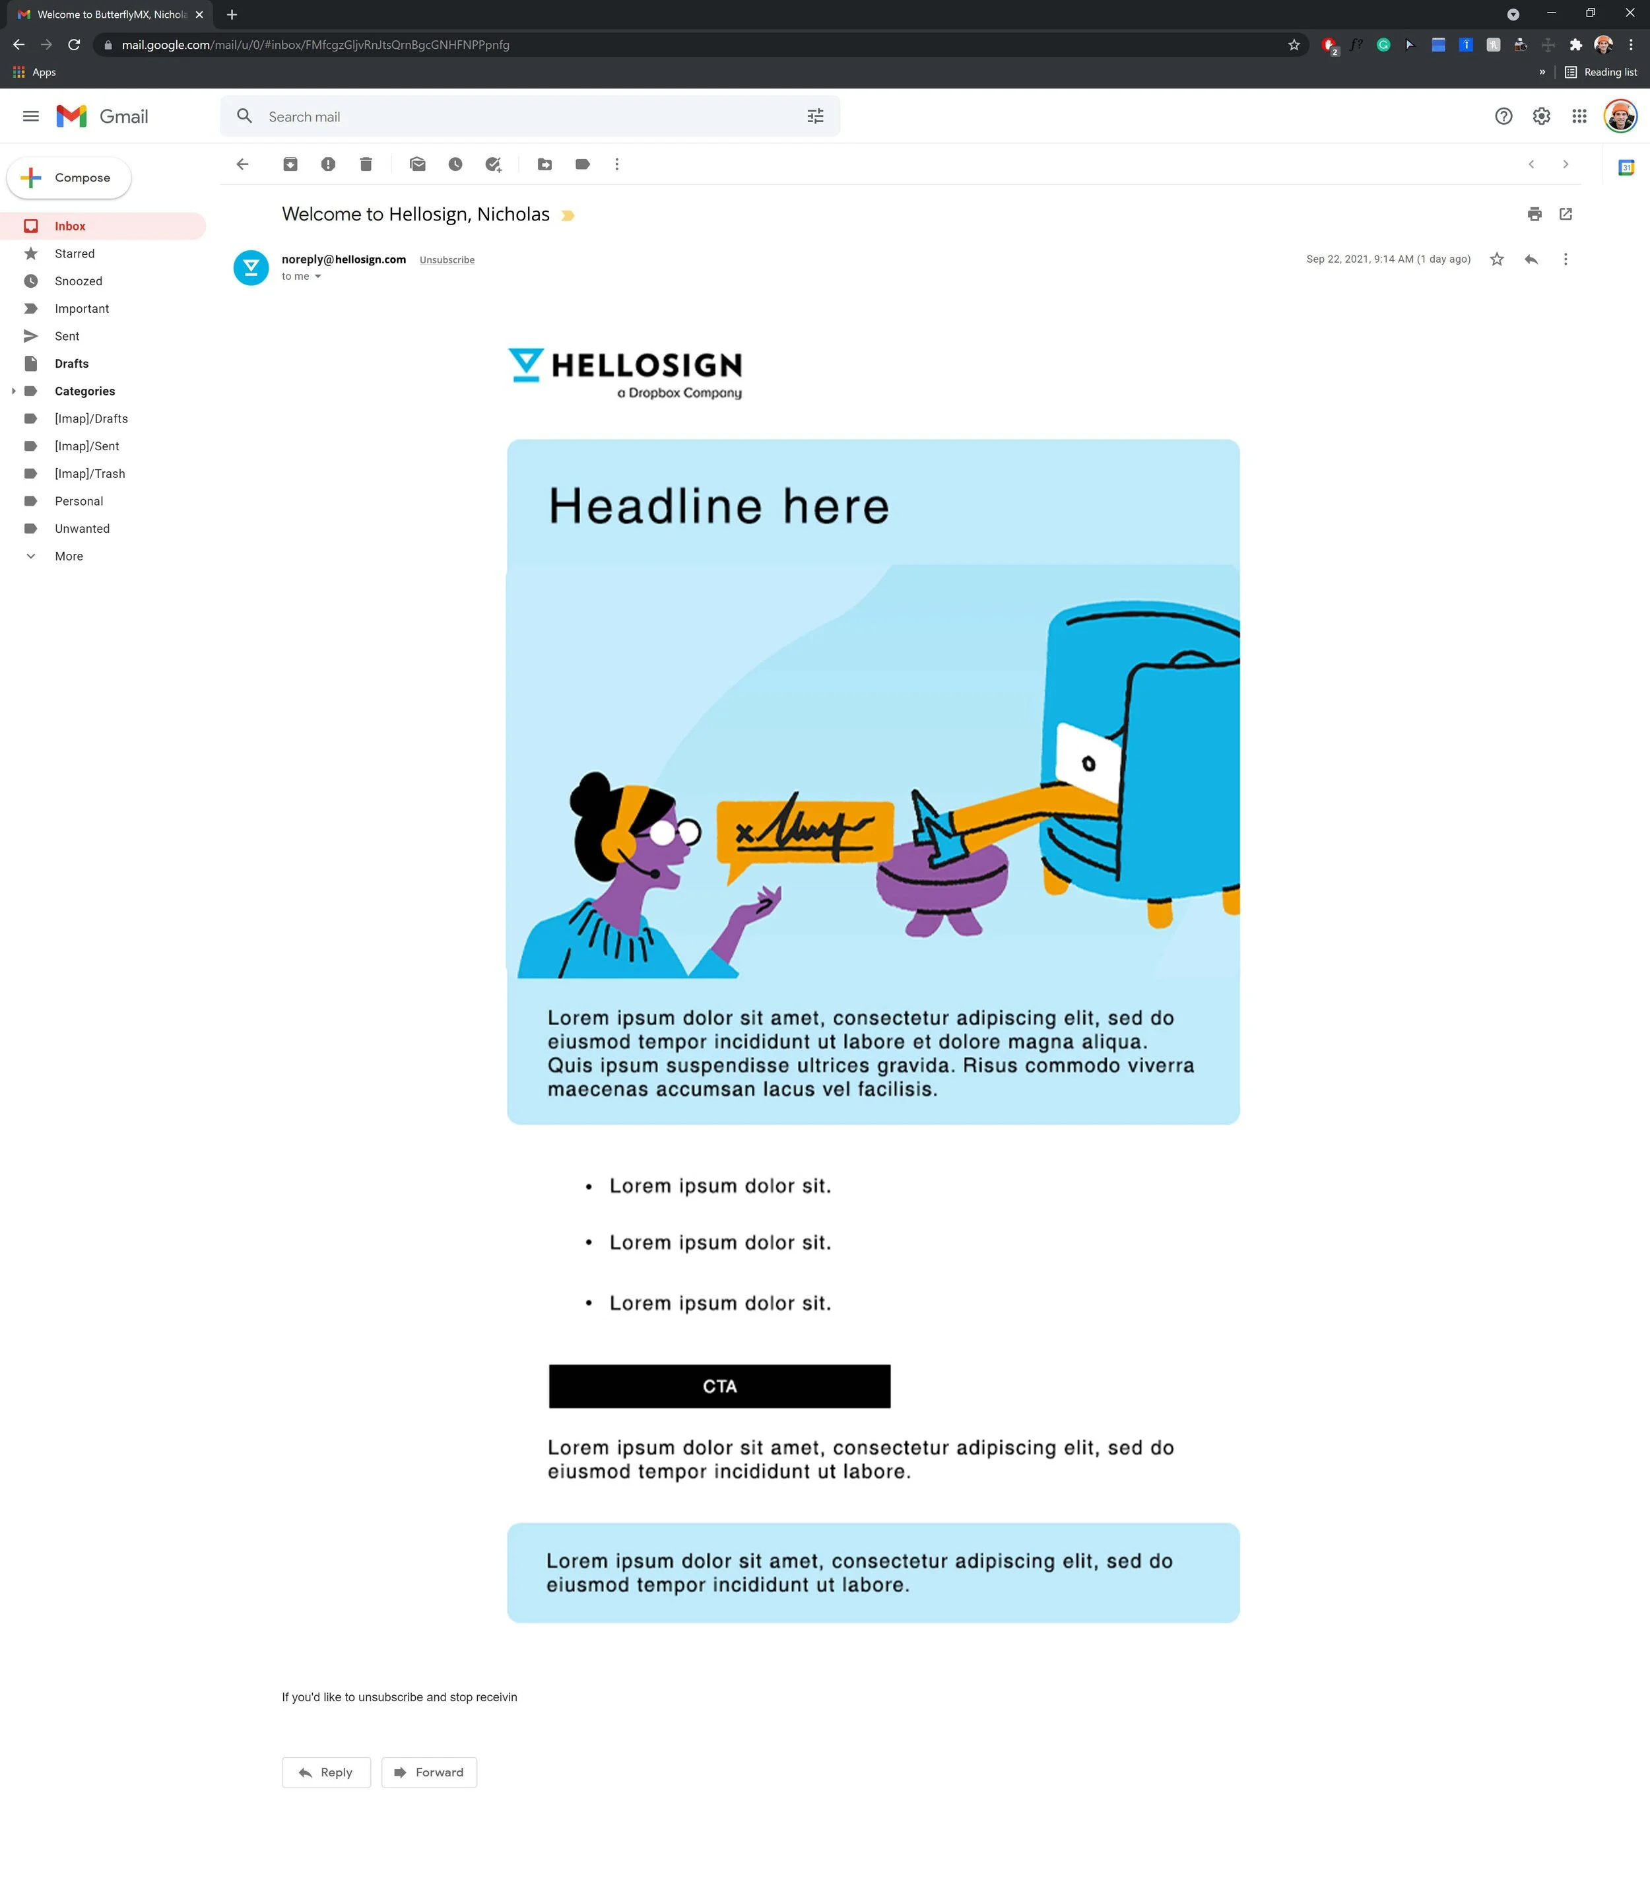1650x1880 pixels.
Task: Expand the Categories section
Action: pos(13,391)
